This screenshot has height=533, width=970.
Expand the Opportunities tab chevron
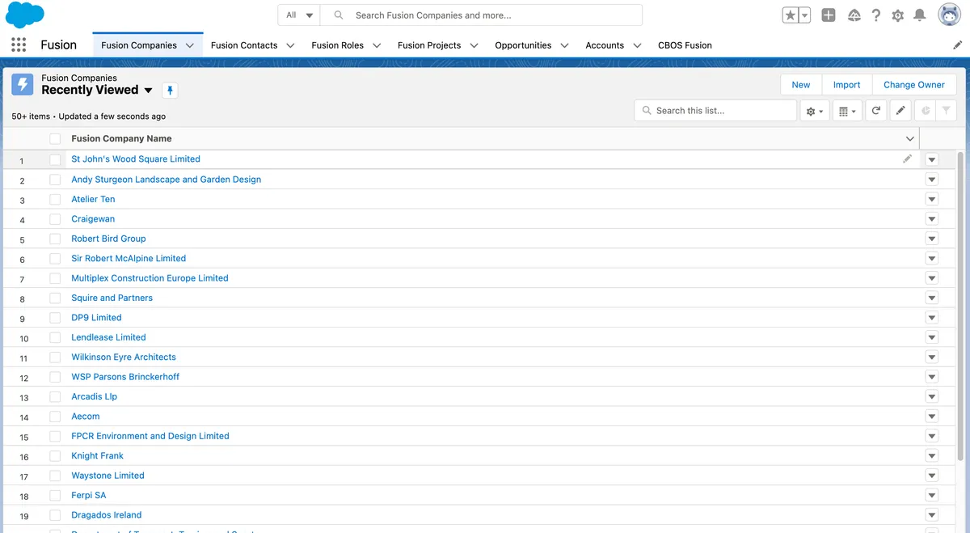click(564, 45)
